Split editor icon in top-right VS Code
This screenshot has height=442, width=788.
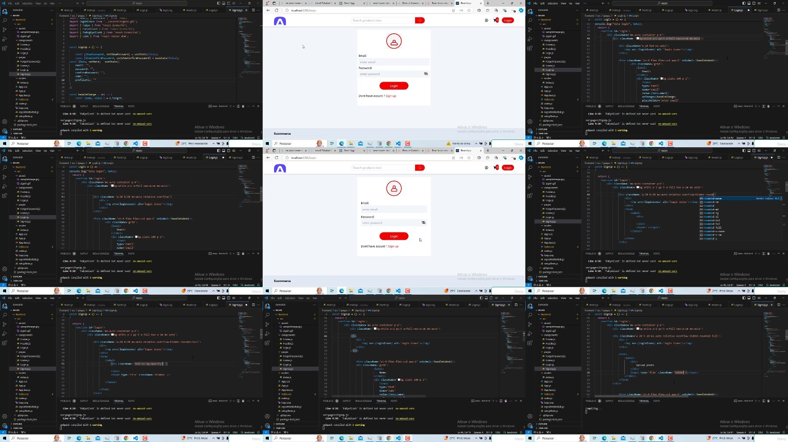coord(778,10)
